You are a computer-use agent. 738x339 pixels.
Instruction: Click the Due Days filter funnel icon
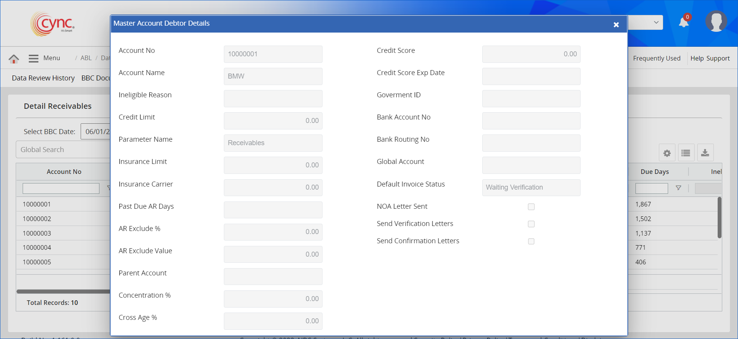678,188
